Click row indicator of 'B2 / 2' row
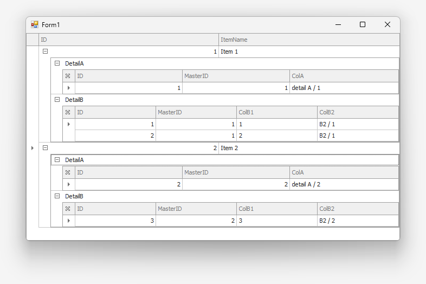The image size is (426, 284). pyautogui.click(x=69, y=221)
